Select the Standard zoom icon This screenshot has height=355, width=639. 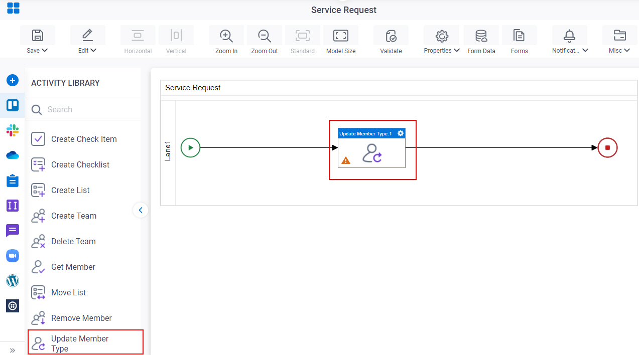(303, 36)
